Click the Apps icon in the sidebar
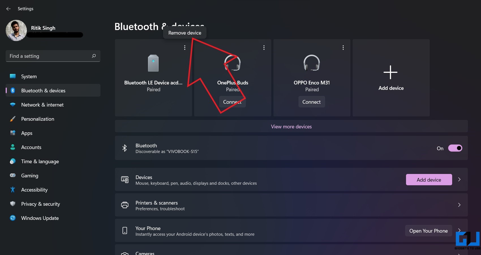The image size is (481, 255). 13,133
